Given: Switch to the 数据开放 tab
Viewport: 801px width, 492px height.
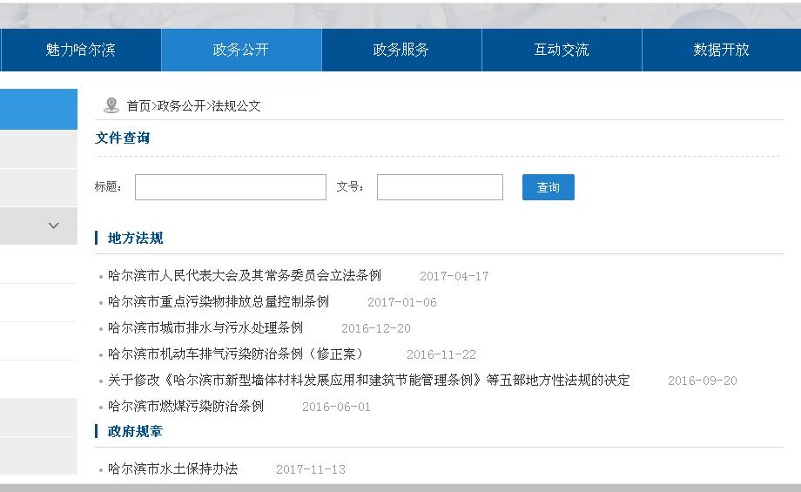Looking at the screenshot, I should tap(721, 50).
